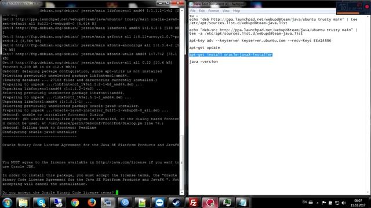Maximize the terminal window

point(168,3)
